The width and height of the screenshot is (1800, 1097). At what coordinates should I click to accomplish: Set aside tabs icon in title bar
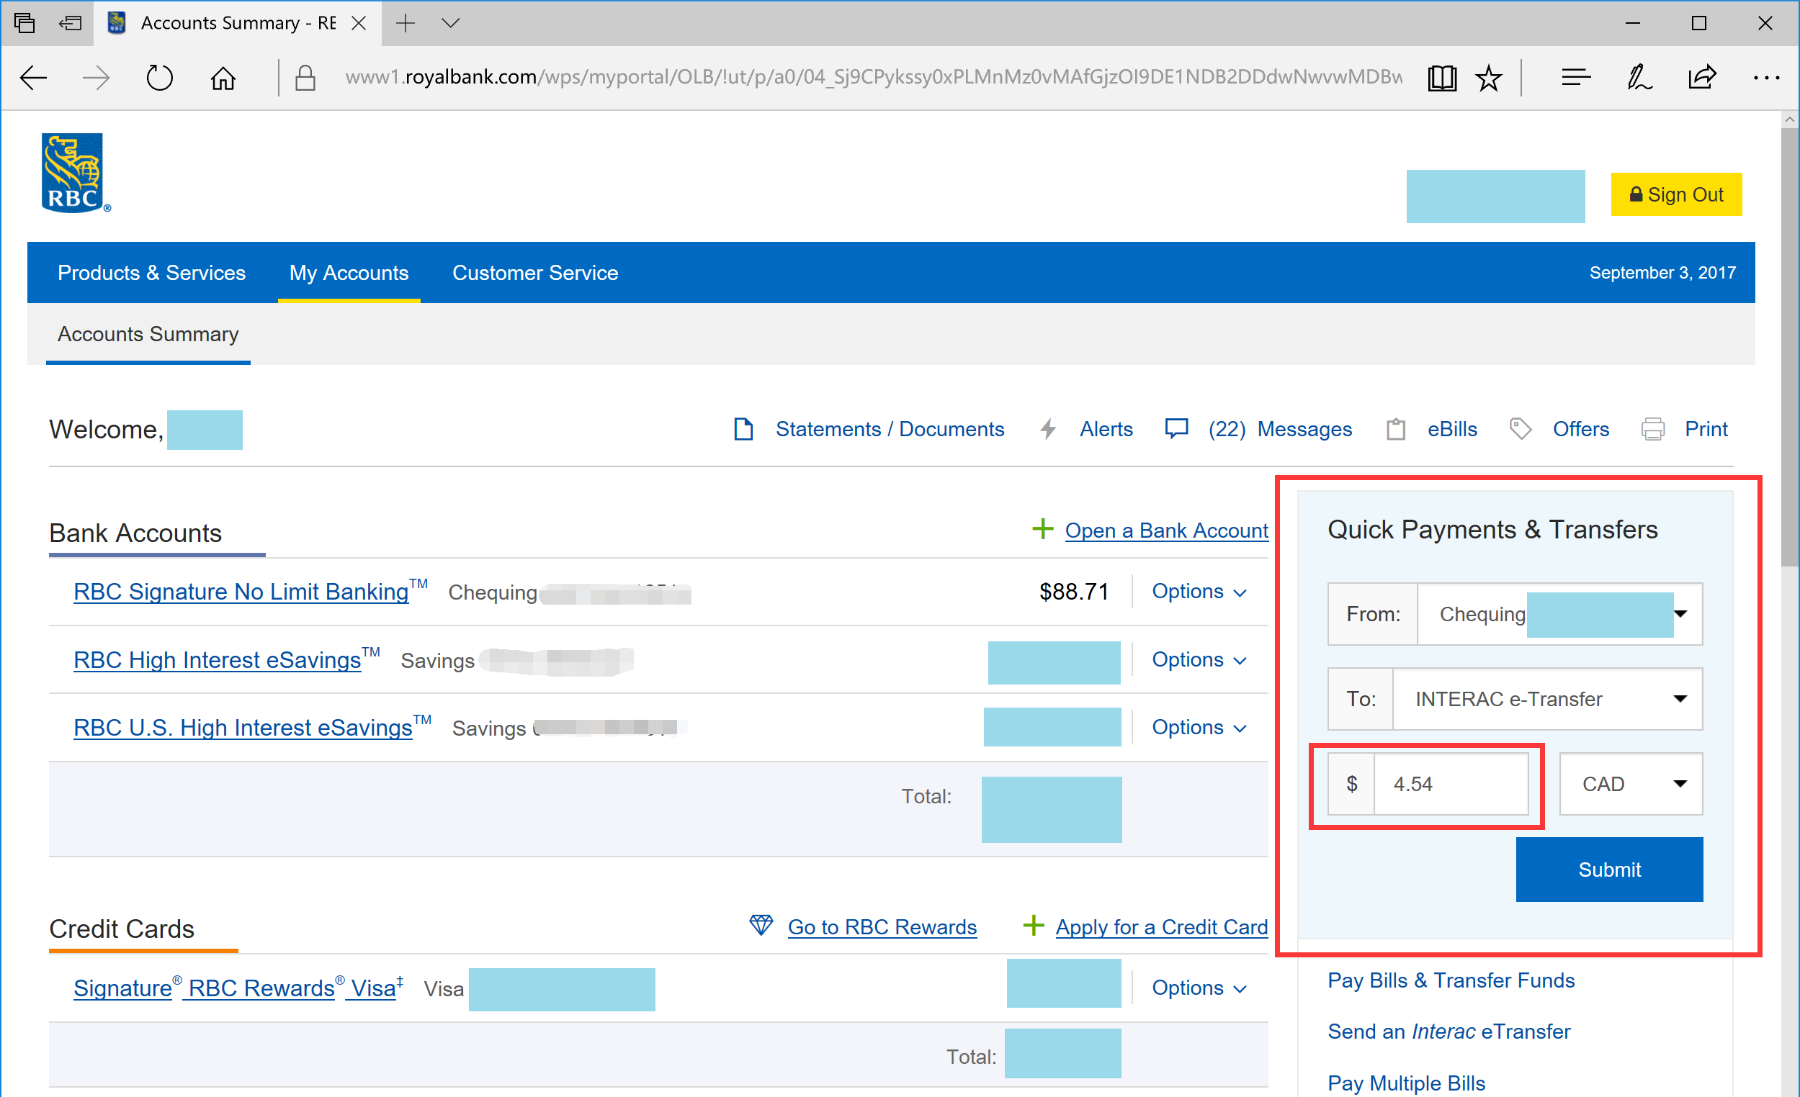tap(70, 23)
